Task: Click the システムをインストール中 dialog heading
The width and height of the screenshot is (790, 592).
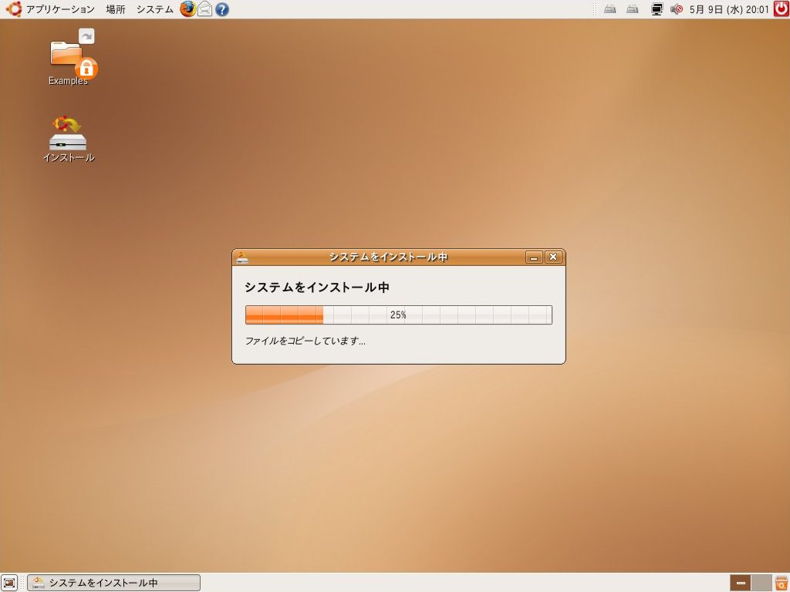Action: (x=317, y=288)
